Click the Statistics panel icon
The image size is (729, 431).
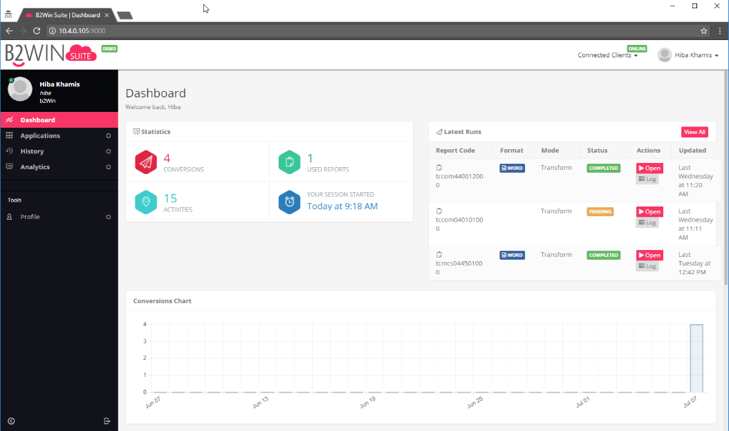[x=136, y=132]
